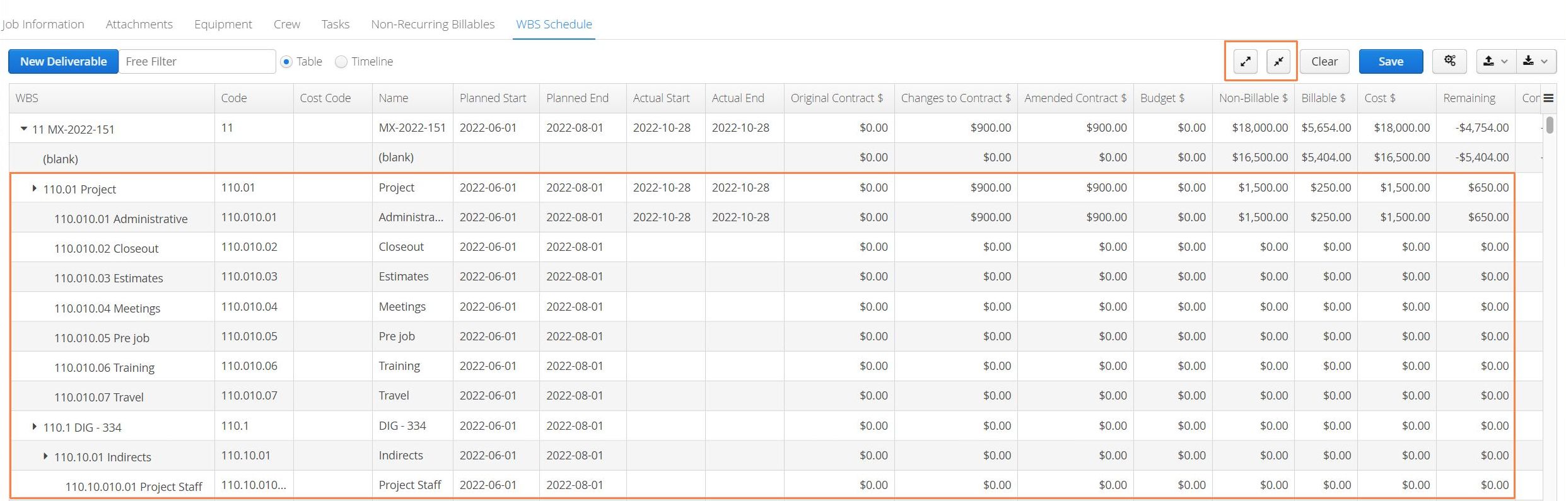The width and height of the screenshot is (1566, 501).
Task: Open the download button dropdown chevron
Action: (1544, 62)
